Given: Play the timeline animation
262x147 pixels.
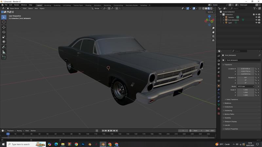Looking at the screenshot, I should point(111,131).
